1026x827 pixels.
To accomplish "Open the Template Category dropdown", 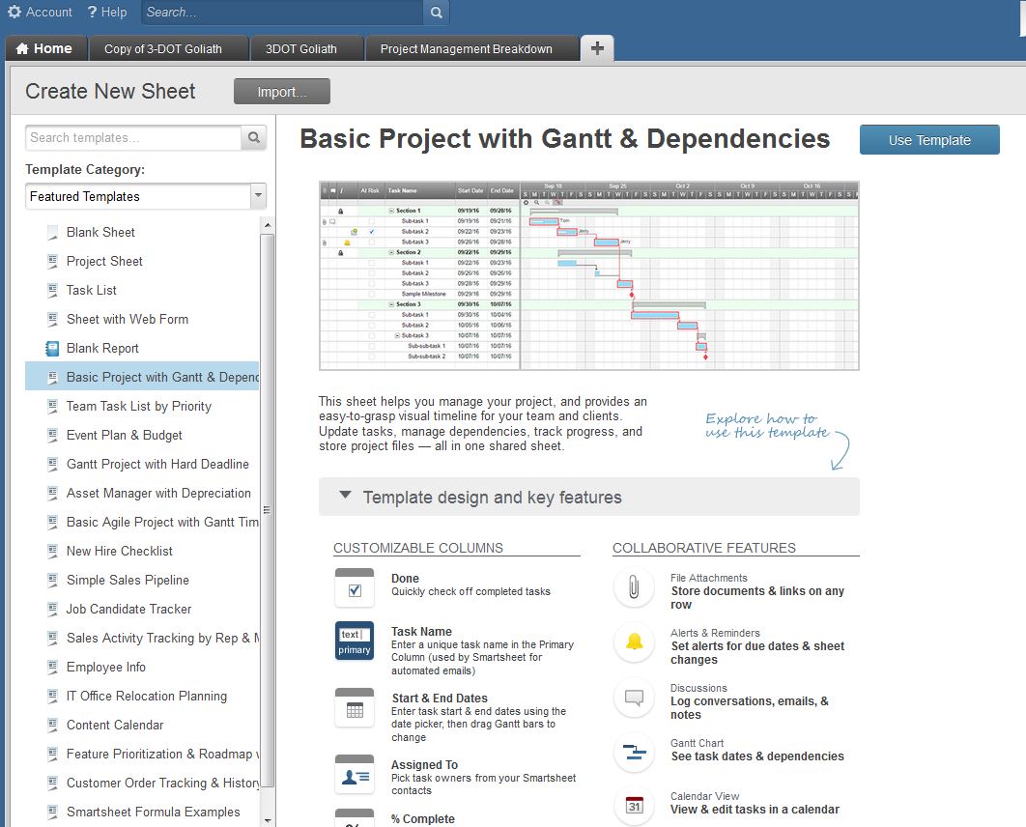I will point(146,196).
